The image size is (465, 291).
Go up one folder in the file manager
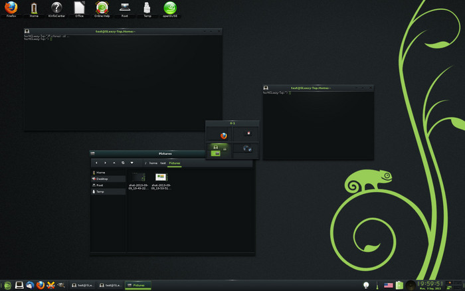[x=114, y=163]
